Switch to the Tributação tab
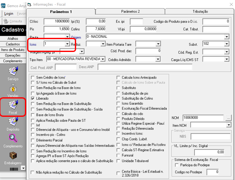This screenshot has width=235, height=180. [x=200, y=12]
